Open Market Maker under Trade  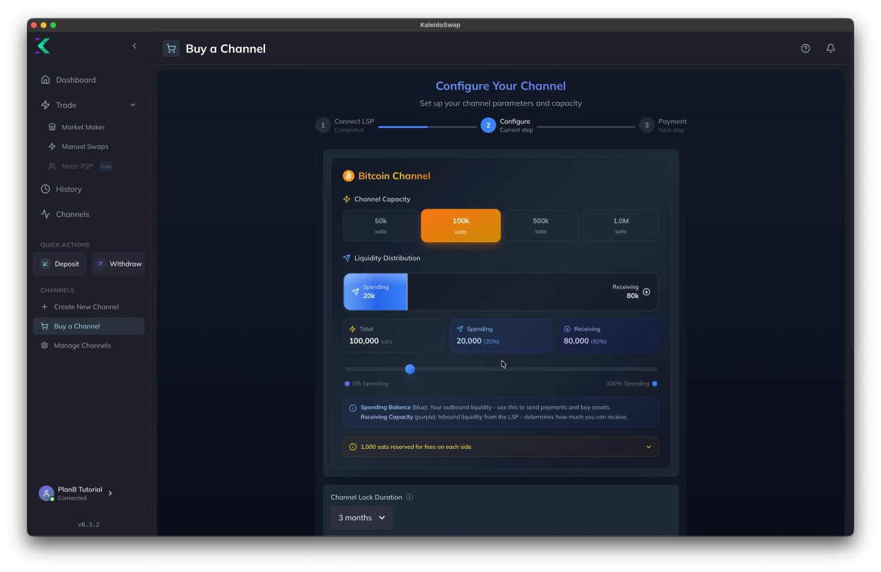83,127
